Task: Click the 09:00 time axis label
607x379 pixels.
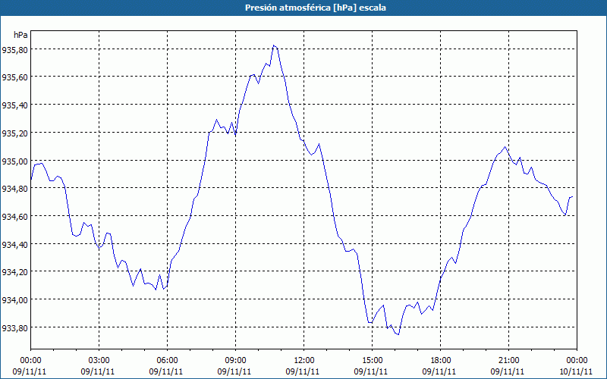Action: tap(235, 361)
